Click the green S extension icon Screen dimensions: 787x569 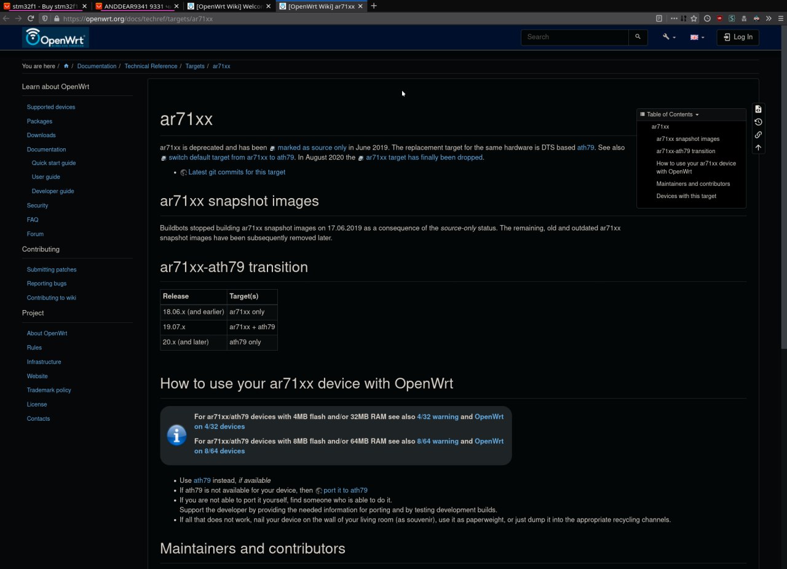tap(732, 18)
